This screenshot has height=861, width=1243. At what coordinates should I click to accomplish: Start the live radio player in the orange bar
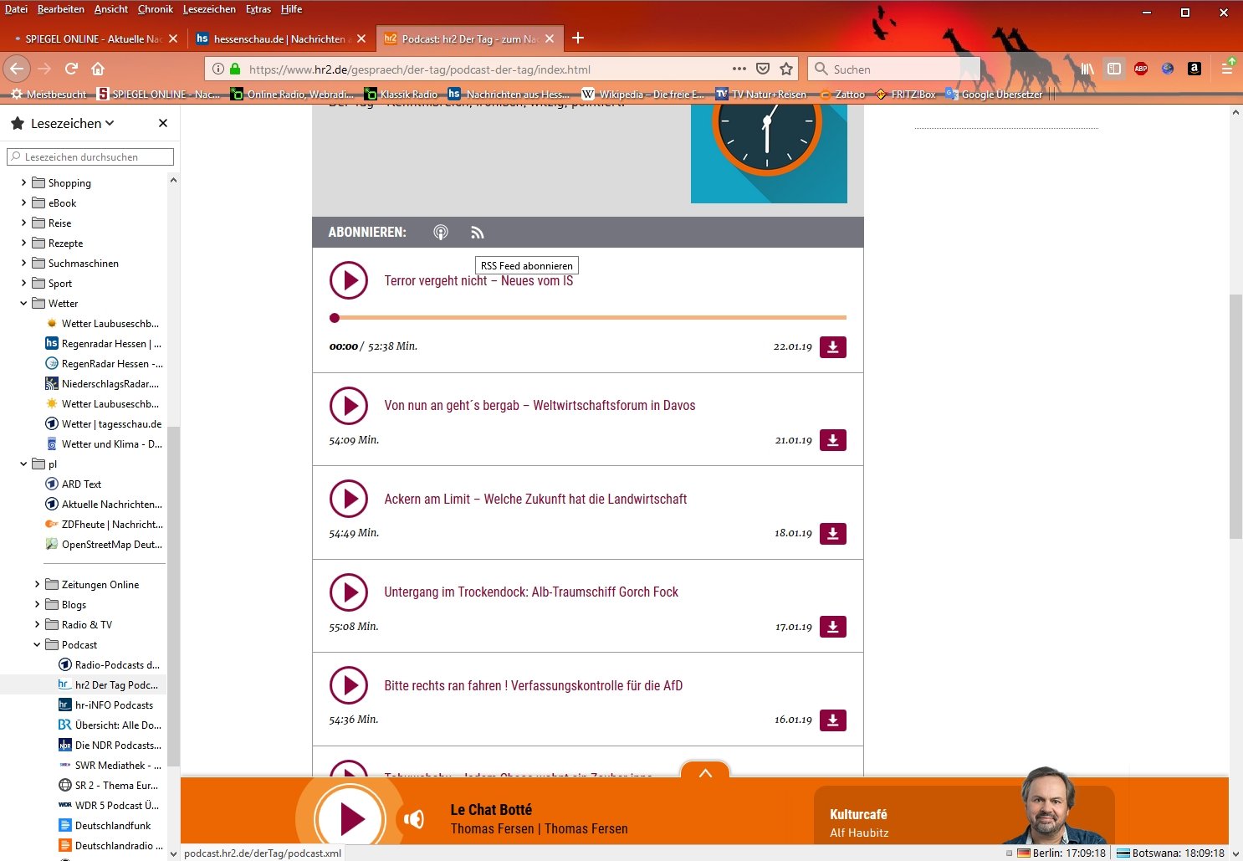[x=350, y=819]
